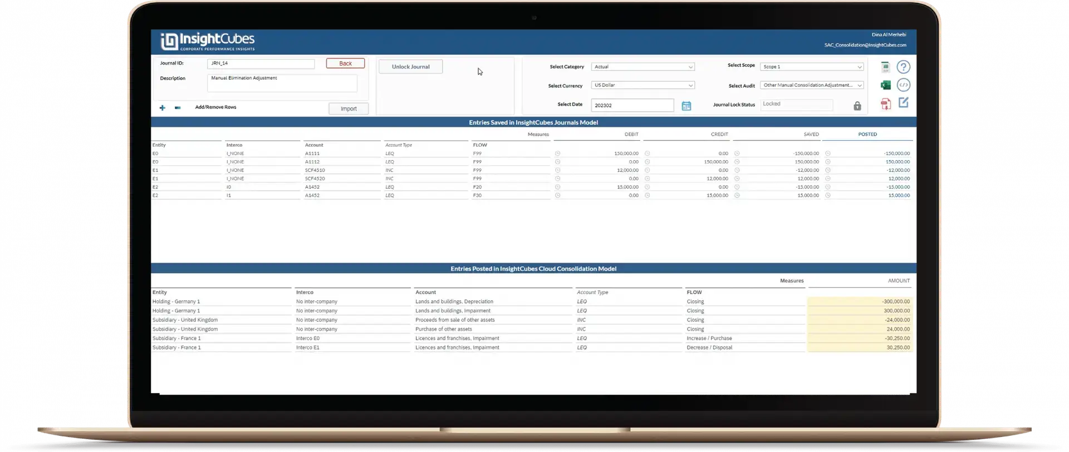
Task: Open the Select Audit dropdown
Action: [x=812, y=85]
